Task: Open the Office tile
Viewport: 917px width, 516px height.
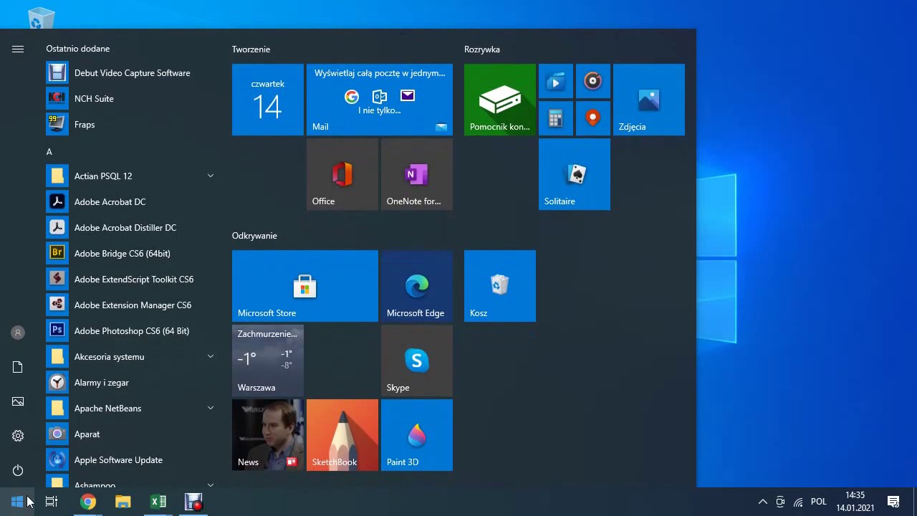Action: [342, 174]
